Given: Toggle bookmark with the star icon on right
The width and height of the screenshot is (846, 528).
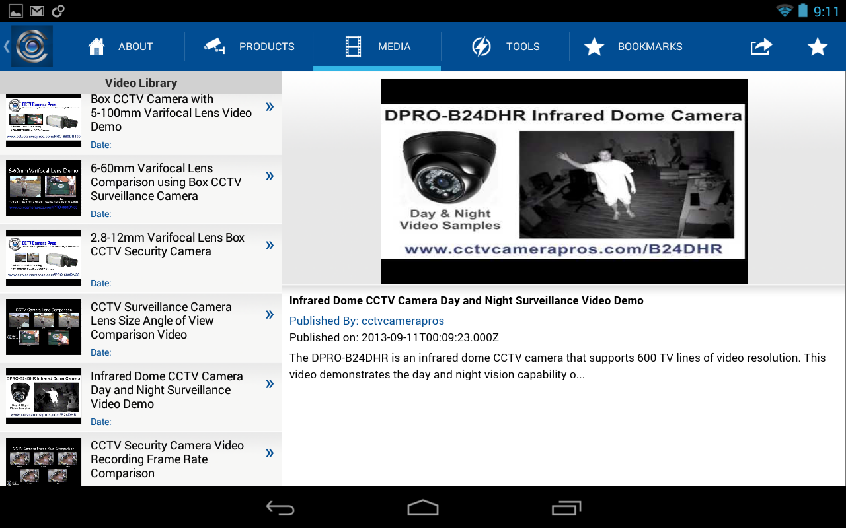Looking at the screenshot, I should coord(818,46).
